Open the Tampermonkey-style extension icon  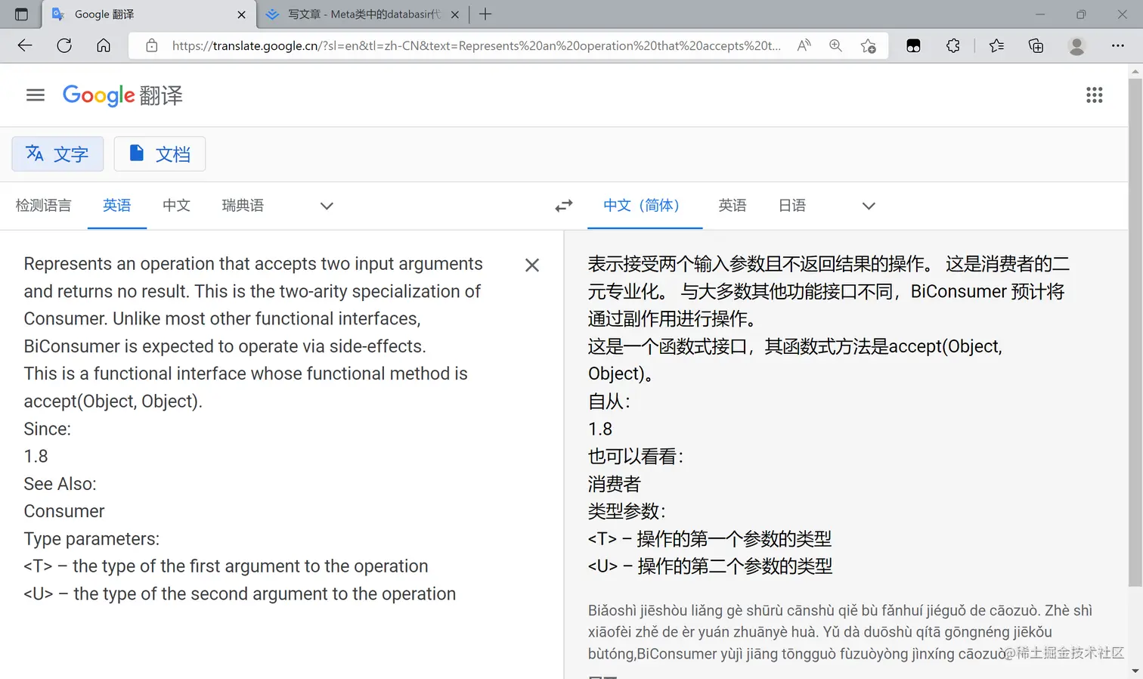click(x=913, y=45)
